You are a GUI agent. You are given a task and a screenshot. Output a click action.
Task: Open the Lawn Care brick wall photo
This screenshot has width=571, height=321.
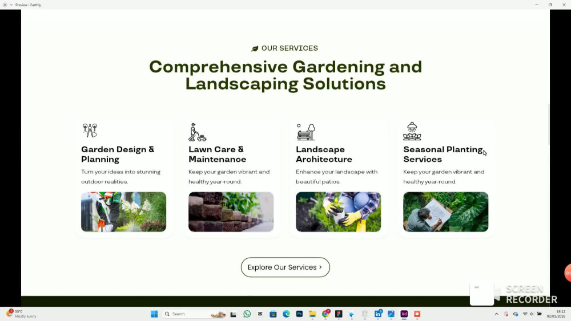click(x=231, y=212)
